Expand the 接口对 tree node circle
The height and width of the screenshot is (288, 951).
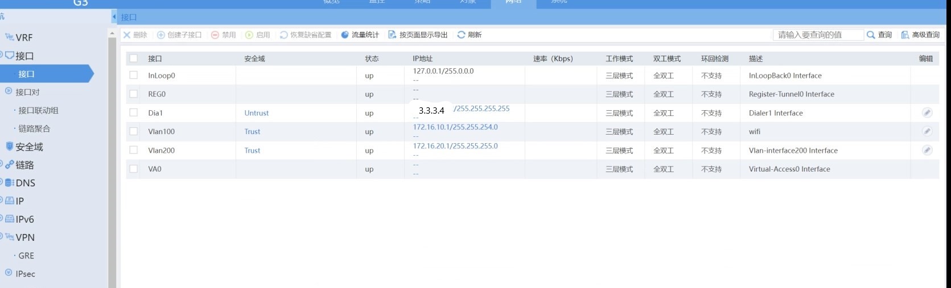(x=9, y=91)
